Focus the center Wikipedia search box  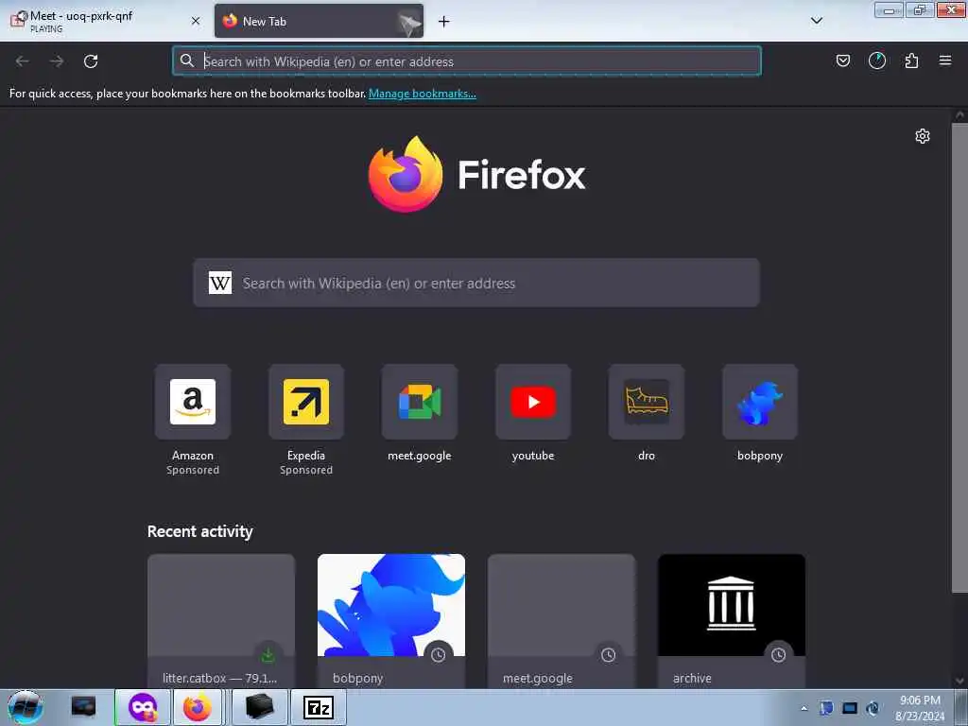pyautogui.click(x=476, y=283)
